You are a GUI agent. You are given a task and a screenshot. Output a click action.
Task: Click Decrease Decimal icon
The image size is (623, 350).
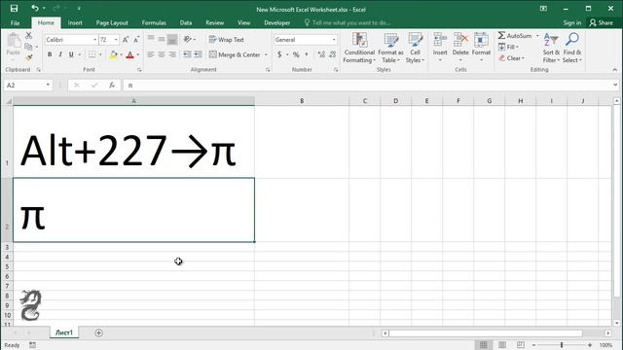(x=333, y=54)
